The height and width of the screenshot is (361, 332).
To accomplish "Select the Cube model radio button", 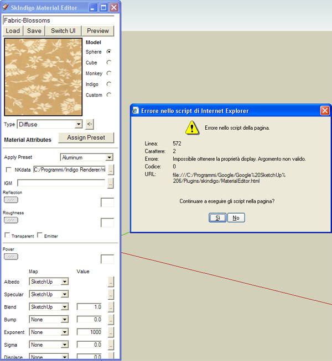I will click(x=109, y=63).
